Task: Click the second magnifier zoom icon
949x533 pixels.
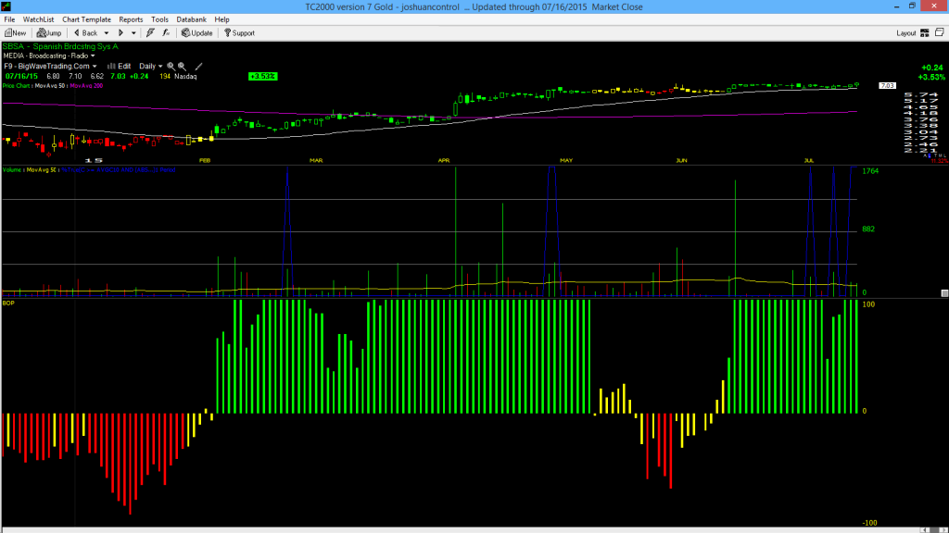Action: pos(183,66)
